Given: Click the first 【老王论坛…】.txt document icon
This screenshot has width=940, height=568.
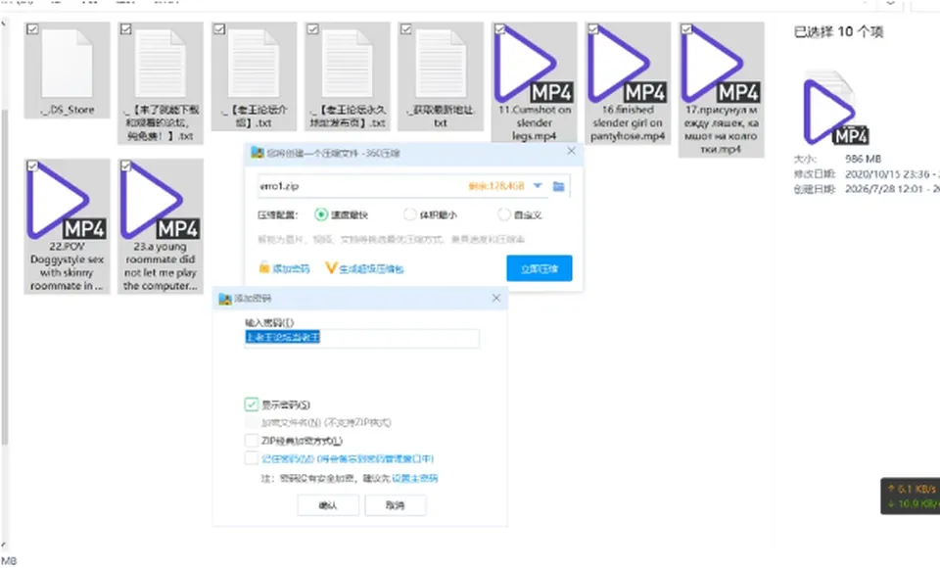Looking at the screenshot, I should pyautogui.click(x=254, y=63).
